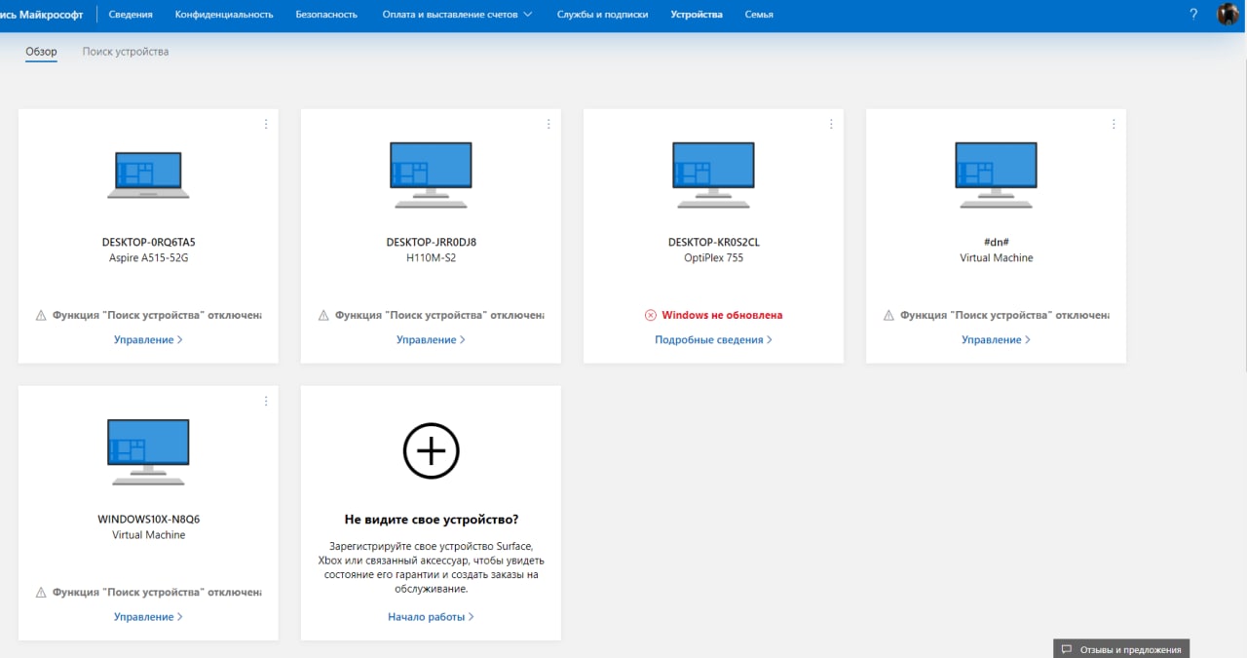Click Управление link under DESKTOP-JRR0DJ8
The width and height of the screenshot is (1247, 658).
coord(431,339)
